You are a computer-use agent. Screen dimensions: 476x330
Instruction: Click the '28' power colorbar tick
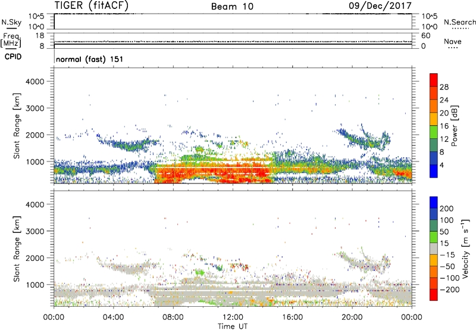444,87
